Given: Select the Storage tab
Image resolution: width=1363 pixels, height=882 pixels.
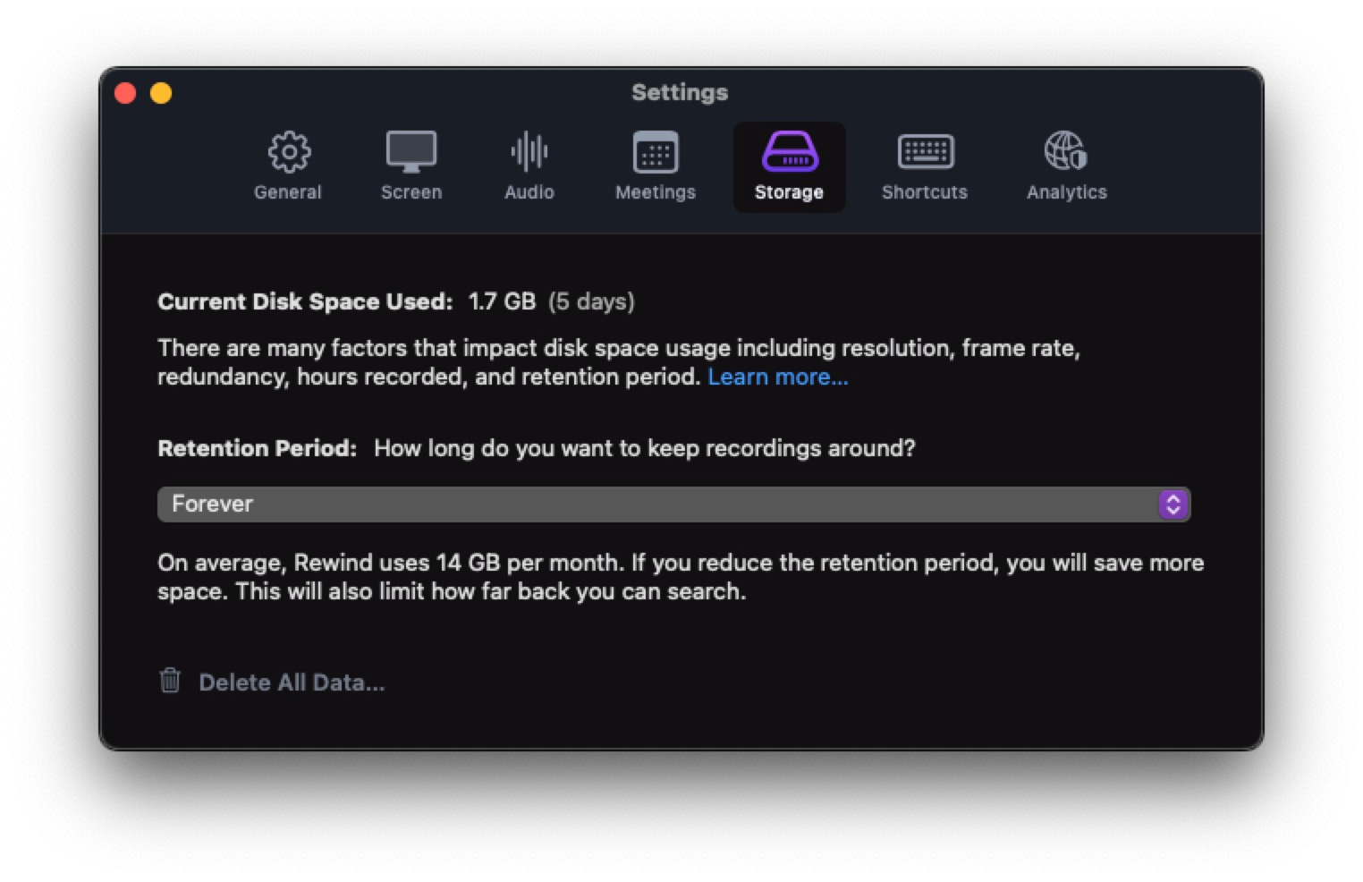Looking at the screenshot, I should pyautogui.click(x=789, y=167).
